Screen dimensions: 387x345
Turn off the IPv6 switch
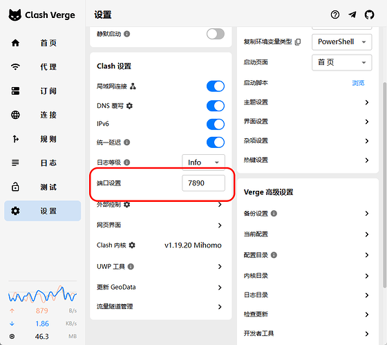coord(216,124)
